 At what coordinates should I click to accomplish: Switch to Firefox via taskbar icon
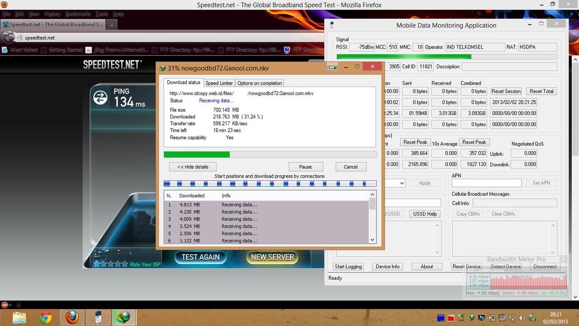point(72,317)
